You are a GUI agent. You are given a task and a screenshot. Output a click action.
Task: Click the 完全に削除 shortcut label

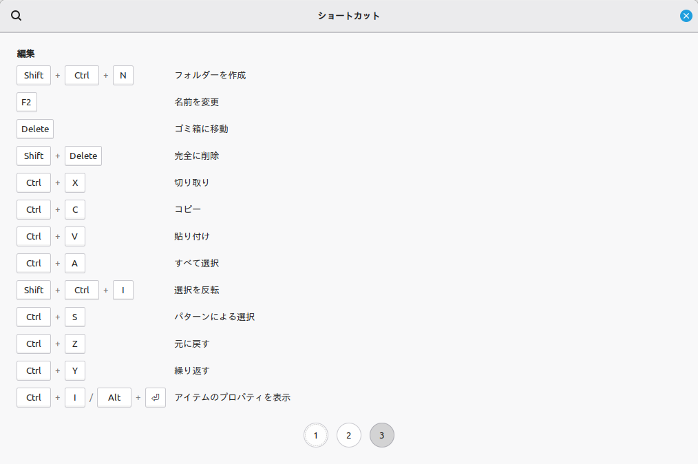pyautogui.click(x=197, y=156)
